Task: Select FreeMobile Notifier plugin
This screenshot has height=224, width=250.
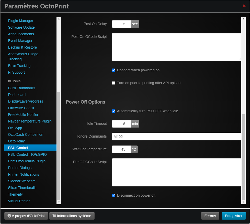Action: pos(23,115)
